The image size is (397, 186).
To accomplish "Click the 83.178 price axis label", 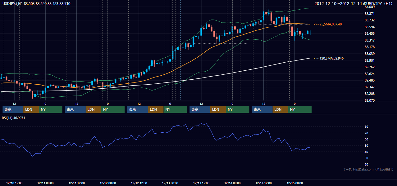I will coord(370,47).
